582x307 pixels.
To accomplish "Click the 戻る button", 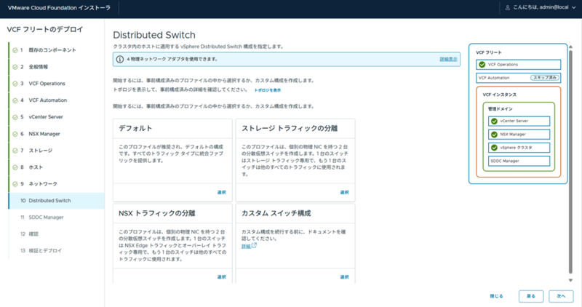I will coord(531,296).
